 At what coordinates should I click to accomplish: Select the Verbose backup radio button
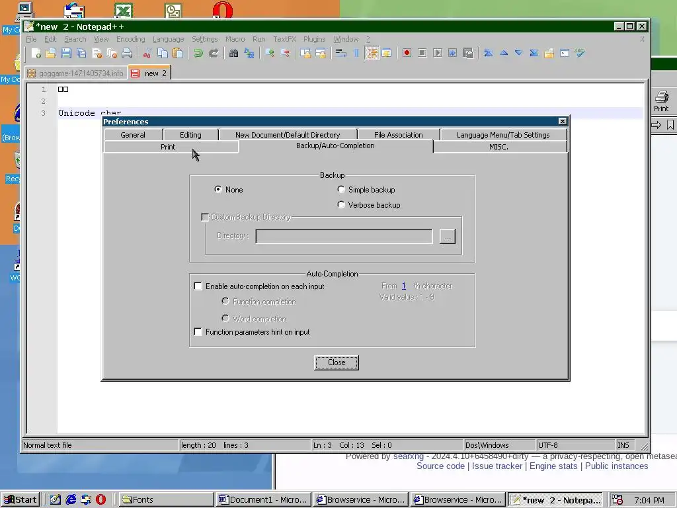(341, 204)
